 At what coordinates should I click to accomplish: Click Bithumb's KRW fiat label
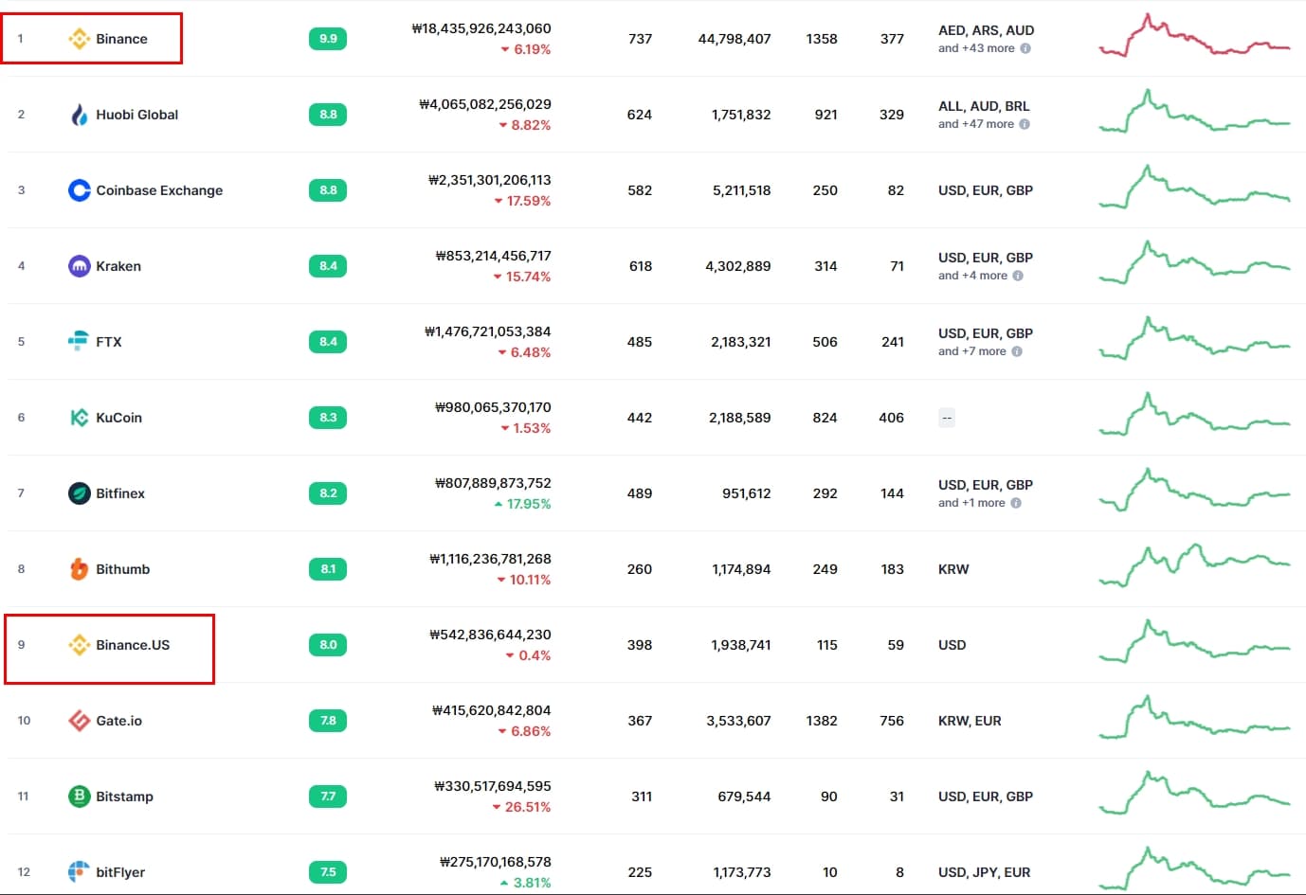953,569
